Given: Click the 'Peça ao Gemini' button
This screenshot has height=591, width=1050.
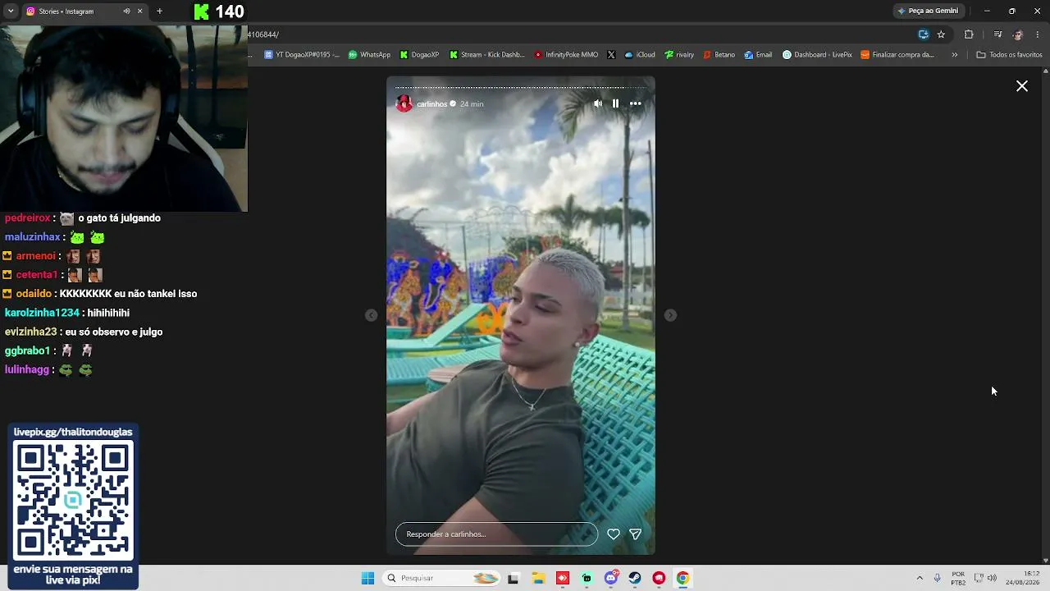Looking at the screenshot, I should tap(928, 11).
